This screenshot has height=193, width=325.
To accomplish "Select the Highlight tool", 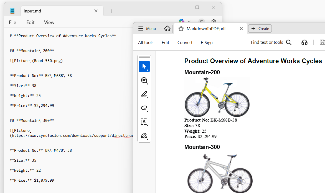I will [x=144, y=94].
